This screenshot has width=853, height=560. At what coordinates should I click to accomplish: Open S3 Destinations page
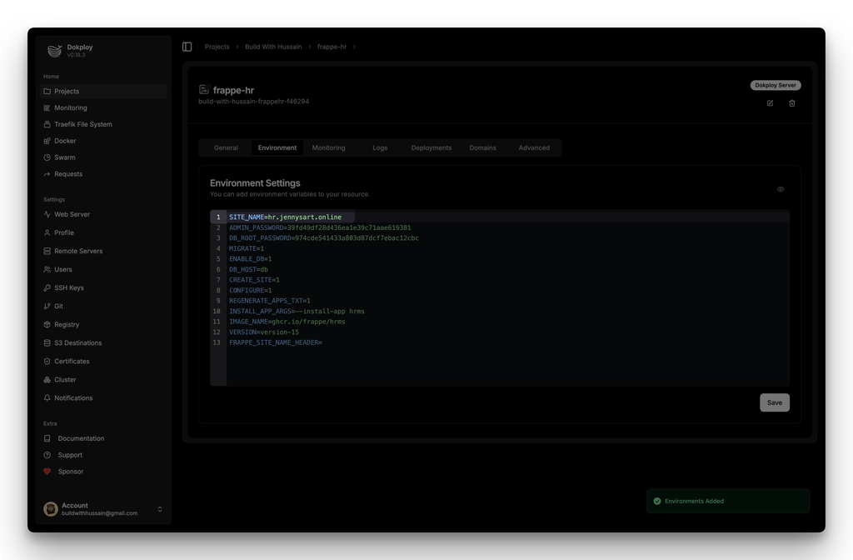tap(77, 342)
